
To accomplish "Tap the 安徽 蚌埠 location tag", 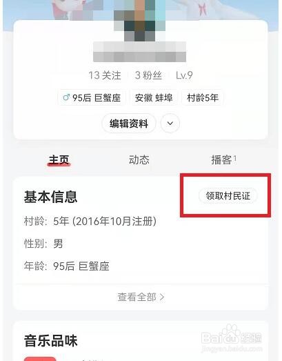I will point(154,98).
